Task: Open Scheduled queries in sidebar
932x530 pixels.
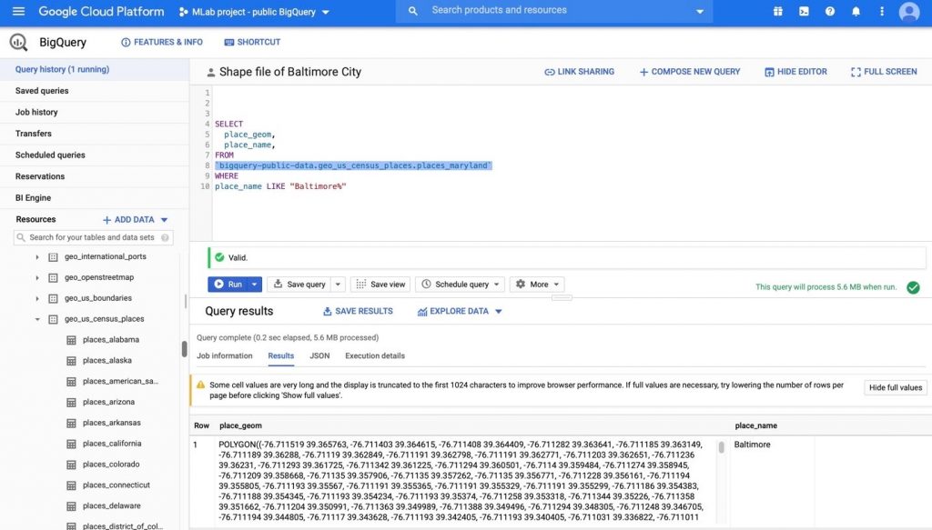Action: pyautogui.click(x=95, y=155)
